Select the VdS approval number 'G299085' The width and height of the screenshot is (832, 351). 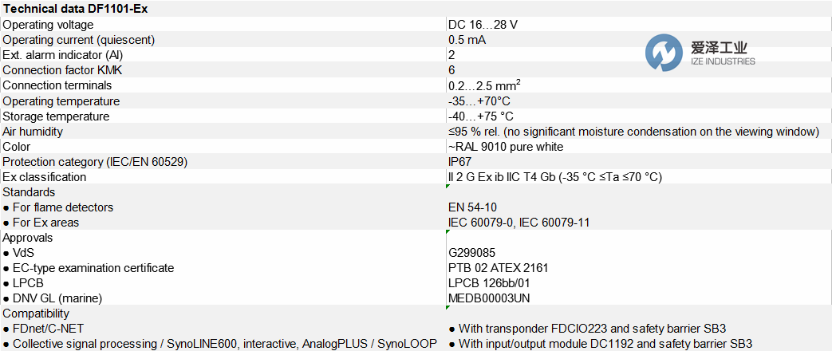pyautogui.click(x=471, y=253)
